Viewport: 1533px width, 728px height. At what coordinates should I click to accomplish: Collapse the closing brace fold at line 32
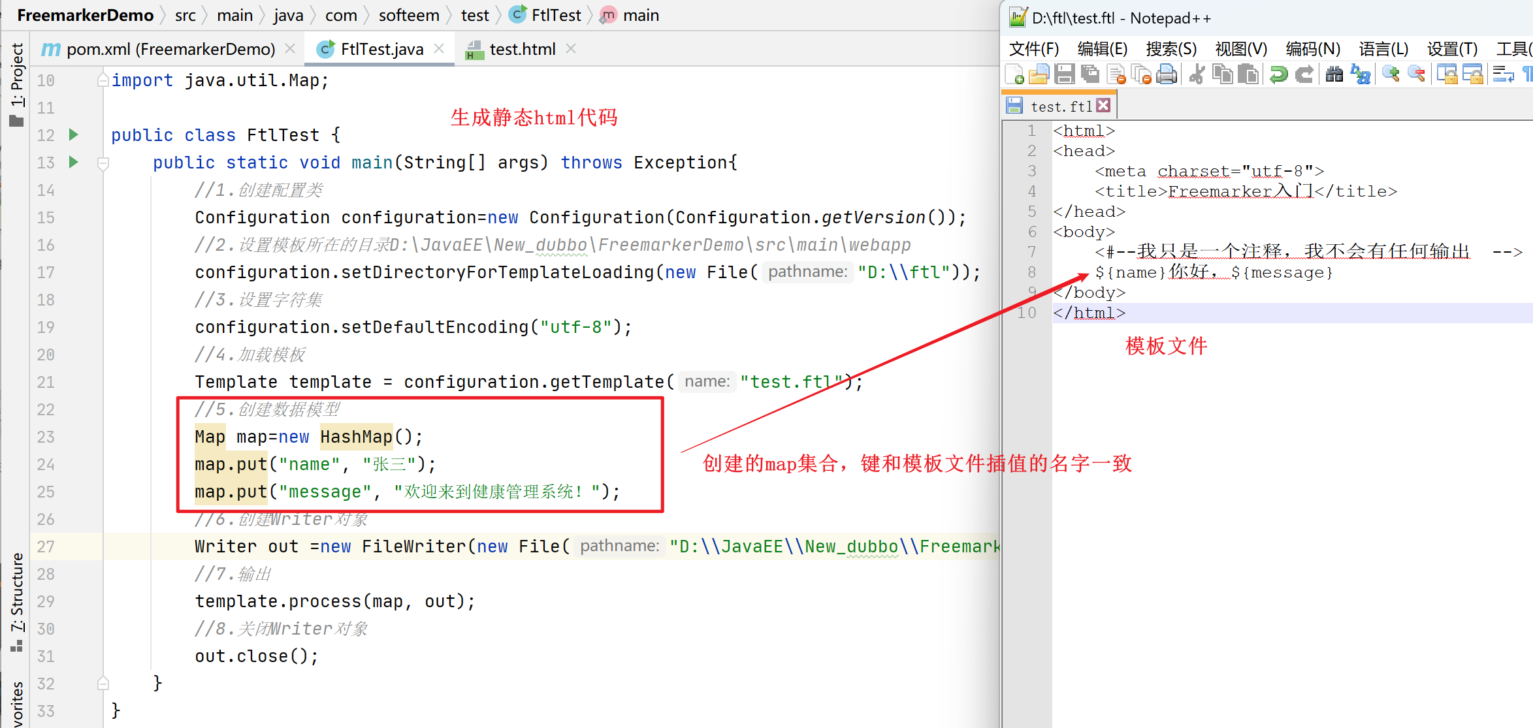[103, 683]
